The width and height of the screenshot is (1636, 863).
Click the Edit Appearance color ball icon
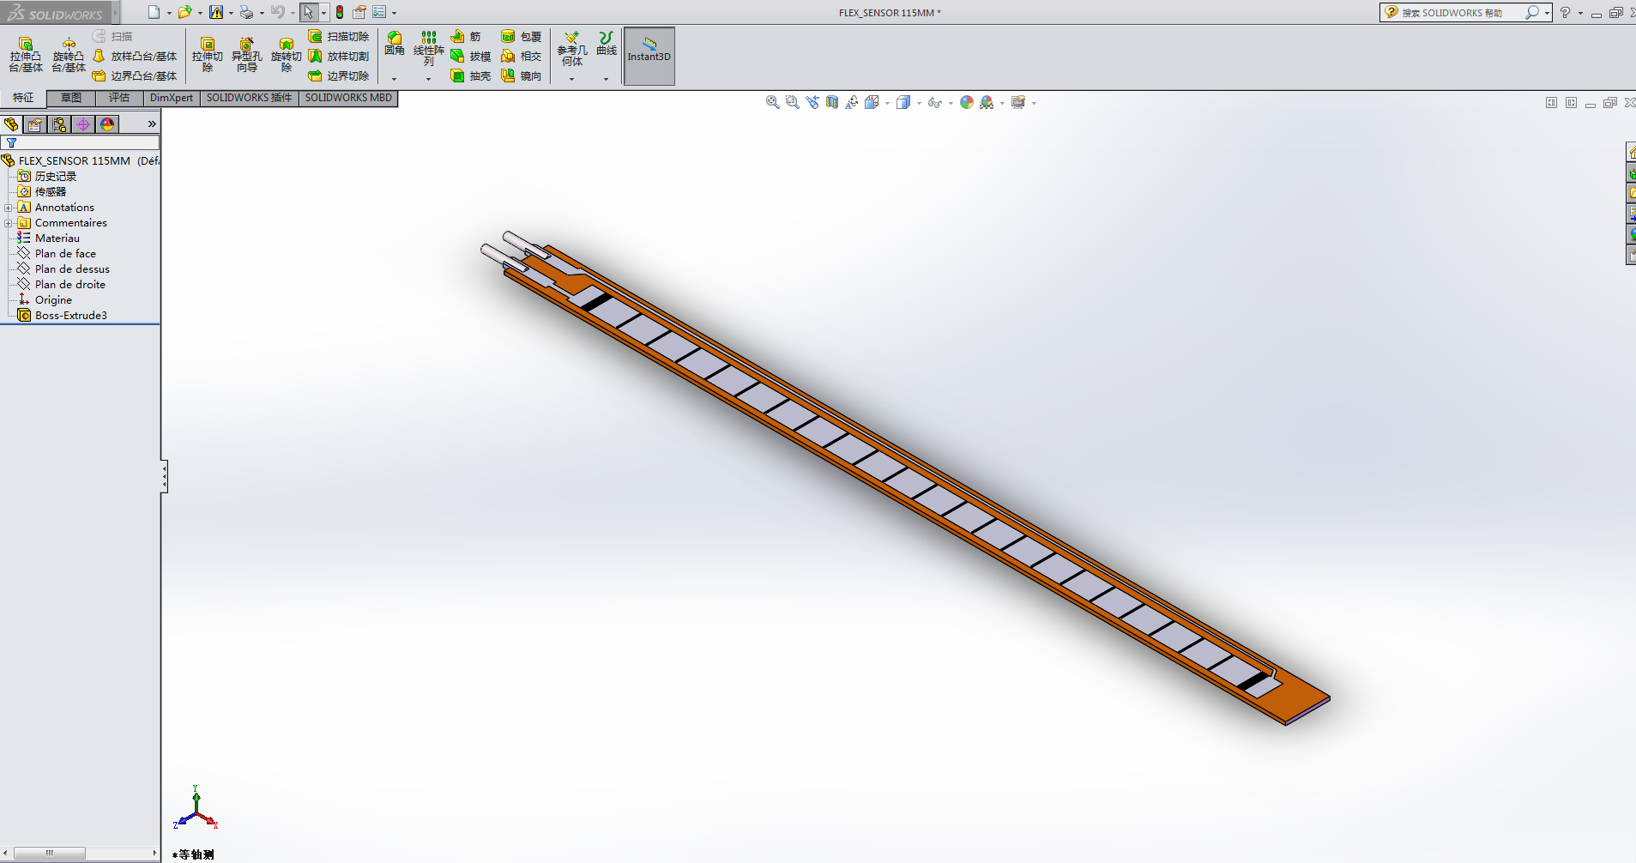tap(967, 102)
